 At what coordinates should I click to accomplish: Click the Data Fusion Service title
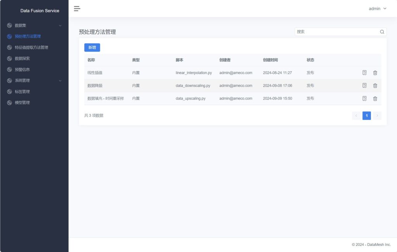[x=40, y=10]
